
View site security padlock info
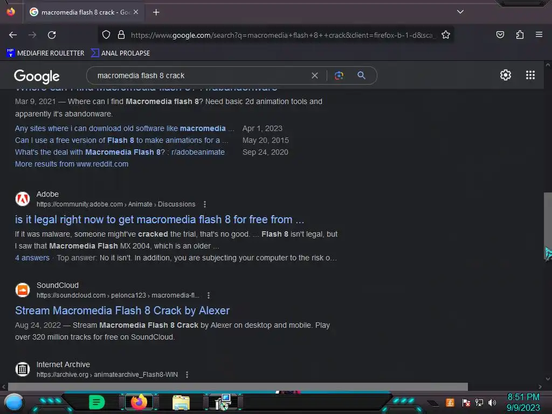click(121, 35)
